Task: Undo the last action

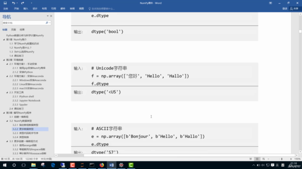Action: pyautogui.click(x=13, y=3)
